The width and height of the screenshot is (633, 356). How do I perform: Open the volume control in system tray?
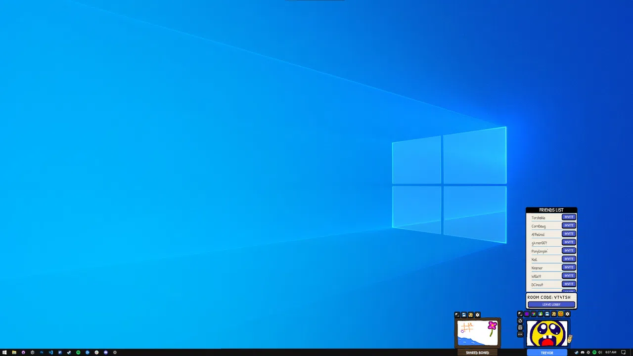click(x=600, y=353)
